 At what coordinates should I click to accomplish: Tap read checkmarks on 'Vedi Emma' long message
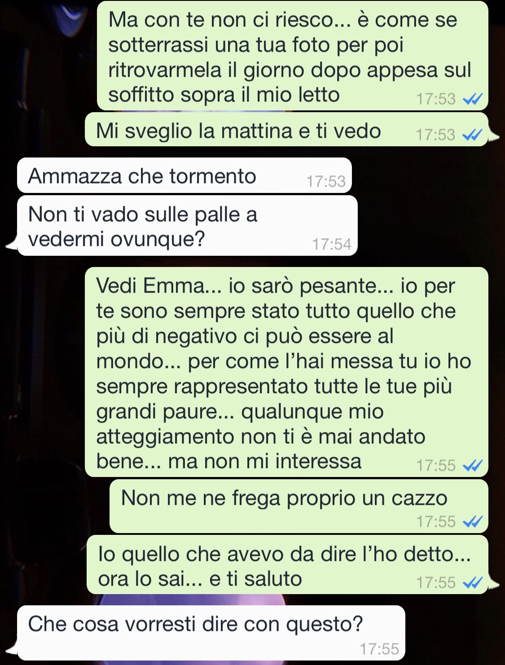472,466
